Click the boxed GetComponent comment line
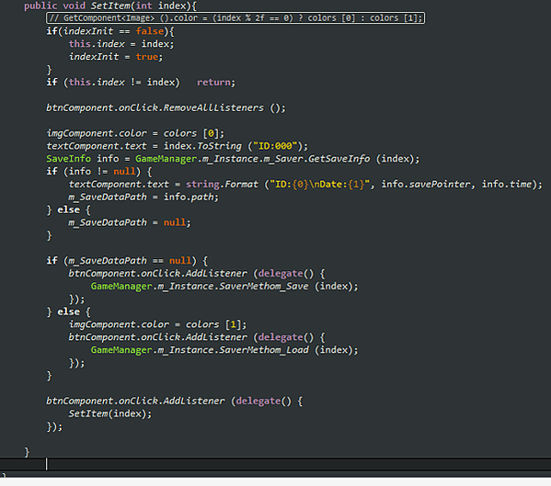Viewport: 551px width, 486px height. [x=235, y=17]
